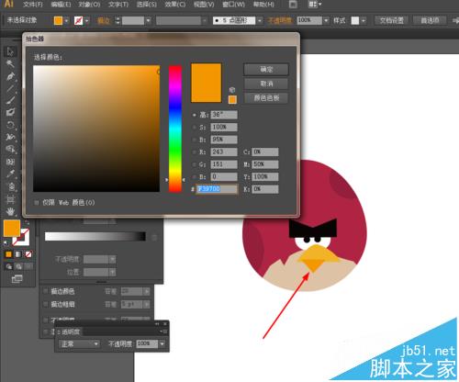Open the 帮助(H) menu
This screenshot has width=459, height=382.
coord(263,5)
